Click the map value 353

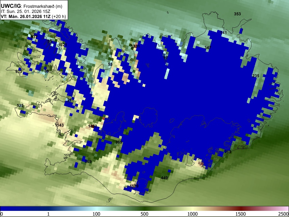tap(237, 14)
